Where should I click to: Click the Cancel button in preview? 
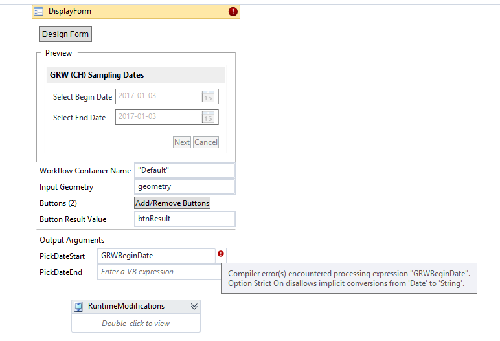(x=206, y=142)
